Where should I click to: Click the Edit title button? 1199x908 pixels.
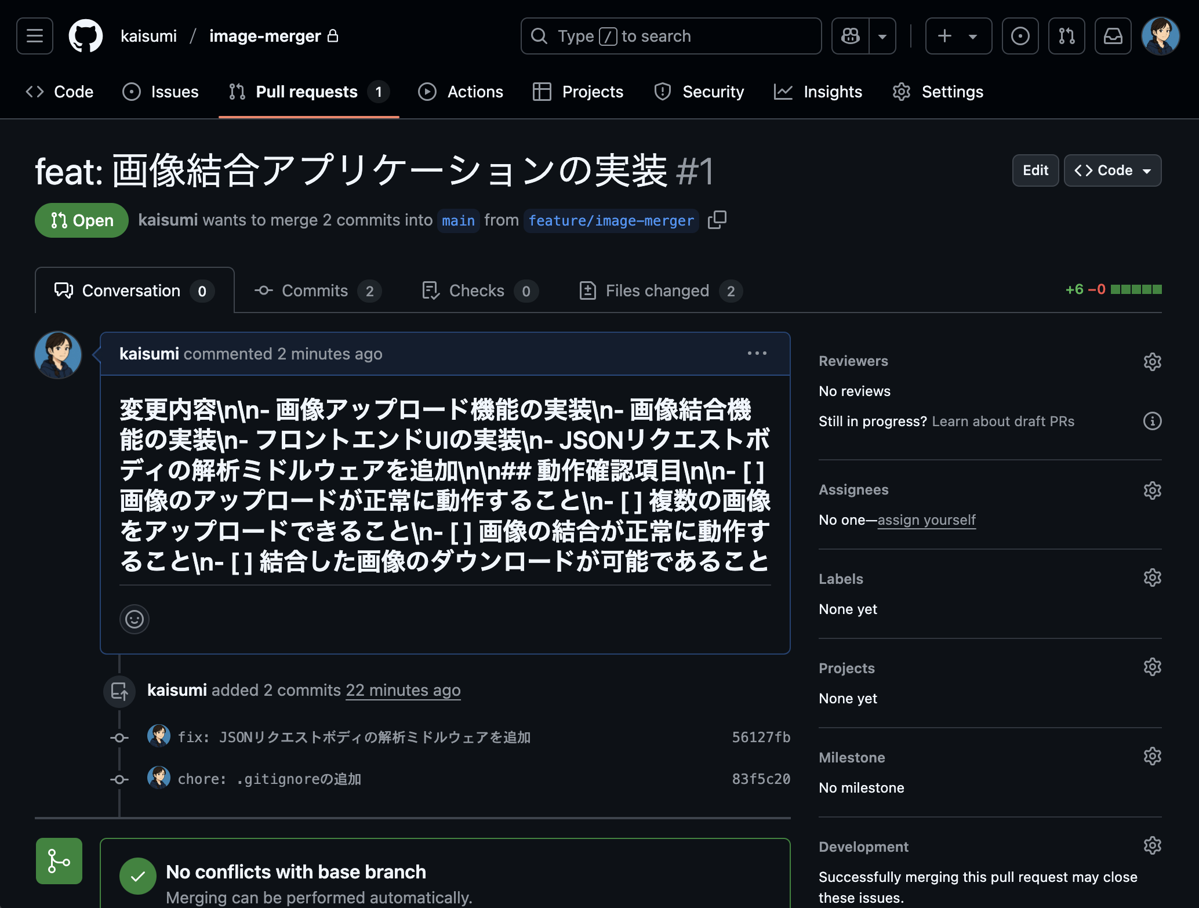click(x=1035, y=170)
